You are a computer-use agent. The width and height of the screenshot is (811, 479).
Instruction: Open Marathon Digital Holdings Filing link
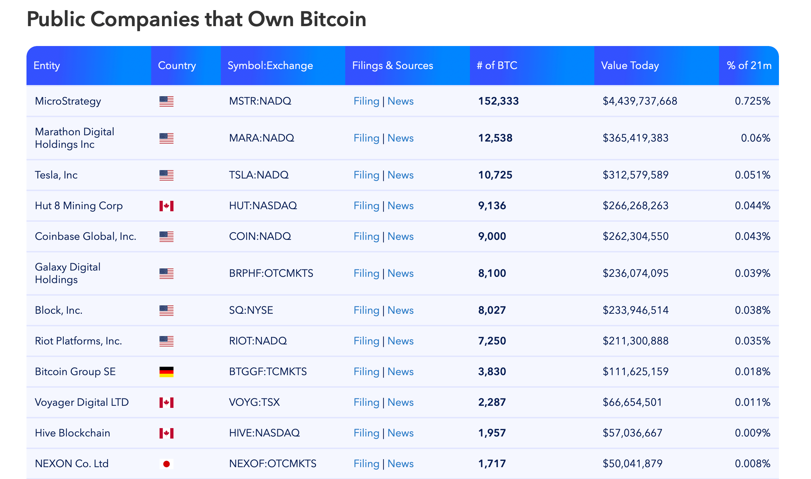pos(366,138)
